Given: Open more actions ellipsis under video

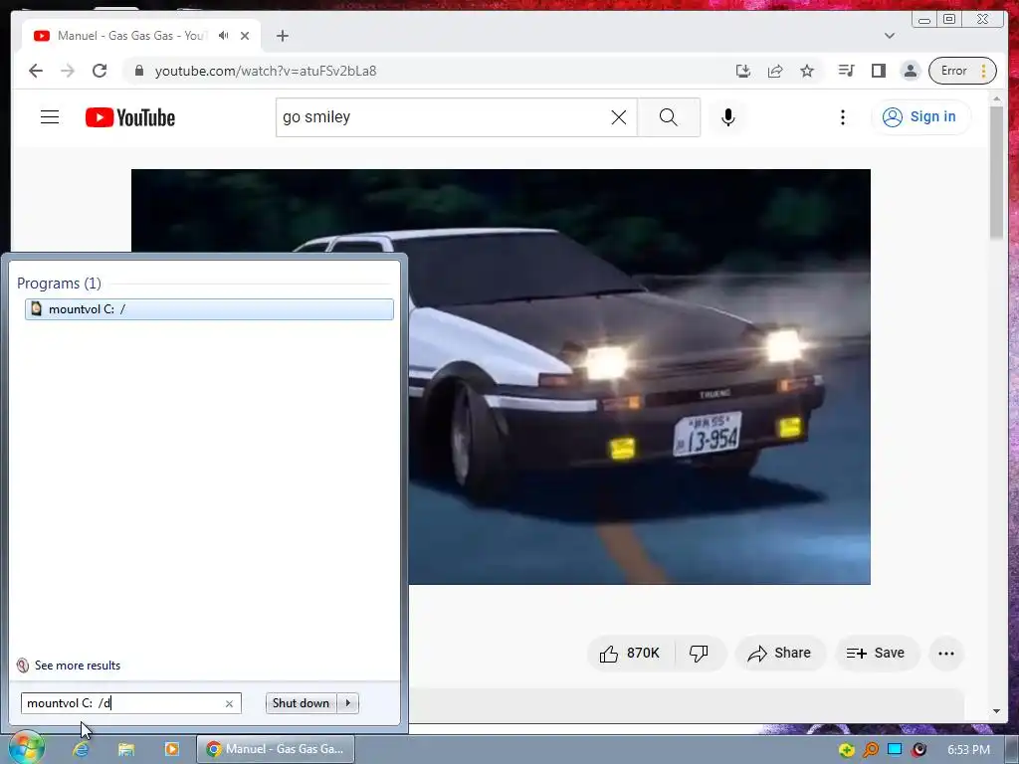Looking at the screenshot, I should coord(946,654).
